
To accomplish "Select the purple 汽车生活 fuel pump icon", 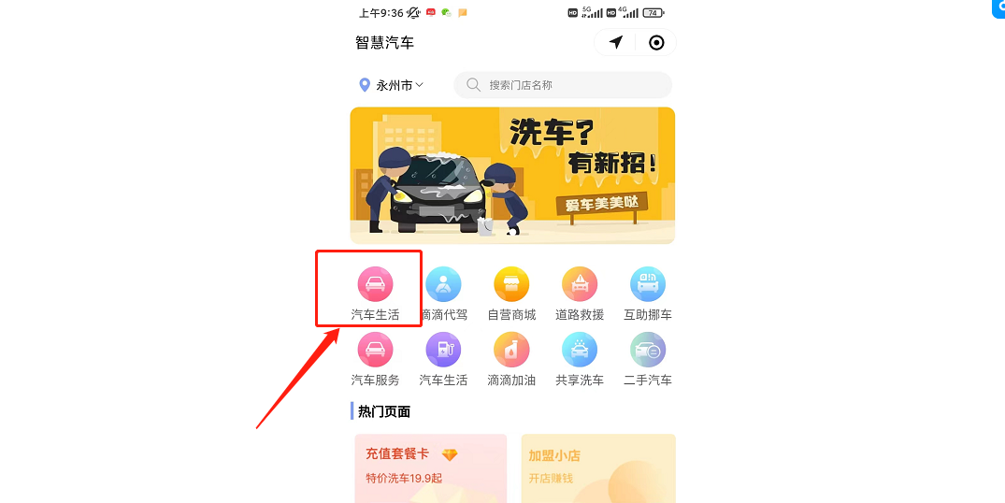I will pos(443,350).
